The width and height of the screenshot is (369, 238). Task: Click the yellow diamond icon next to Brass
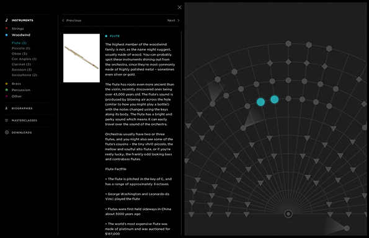[x=7, y=84]
